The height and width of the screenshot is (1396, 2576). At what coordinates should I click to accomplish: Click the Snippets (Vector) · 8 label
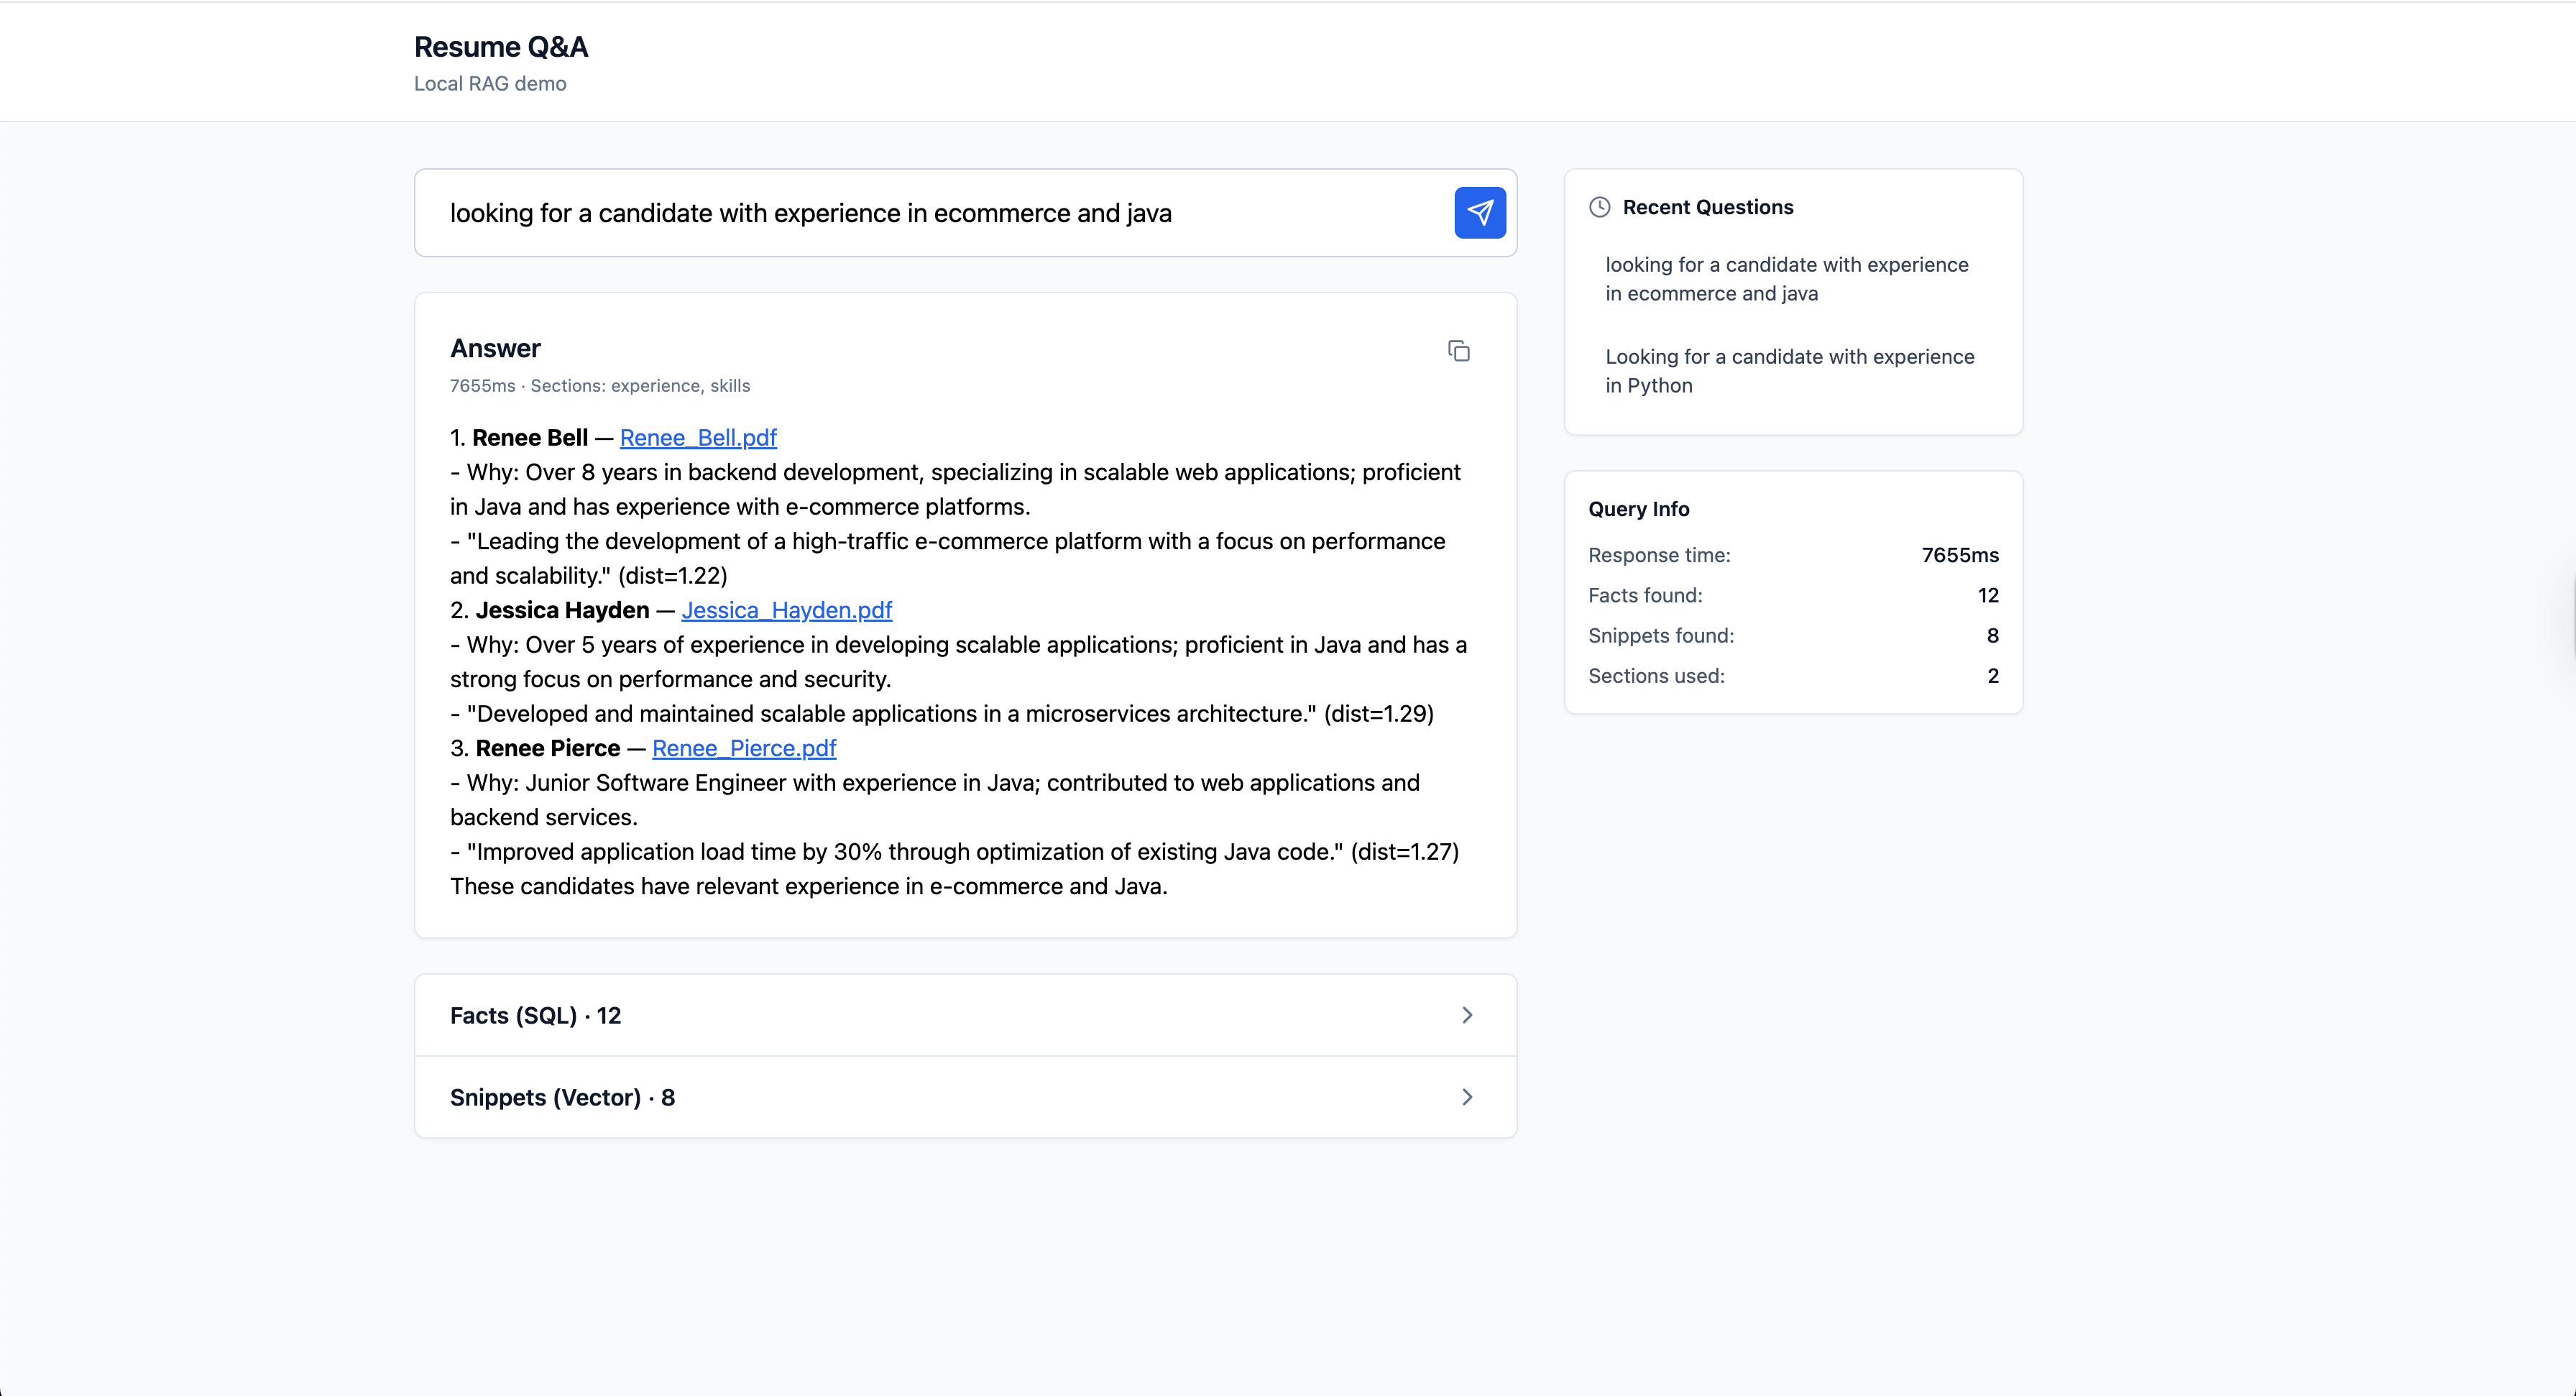[x=562, y=1097]
